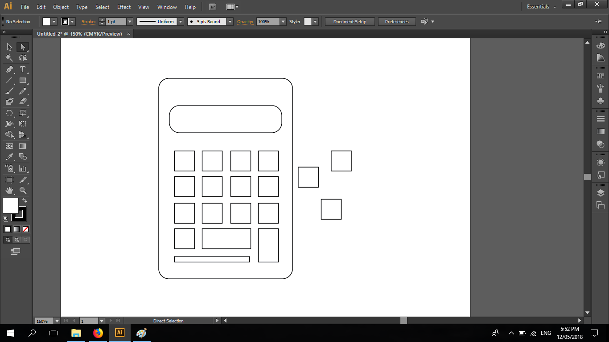Select the Pencil tool
The image size is (609, 342).
tap(23, 91)
